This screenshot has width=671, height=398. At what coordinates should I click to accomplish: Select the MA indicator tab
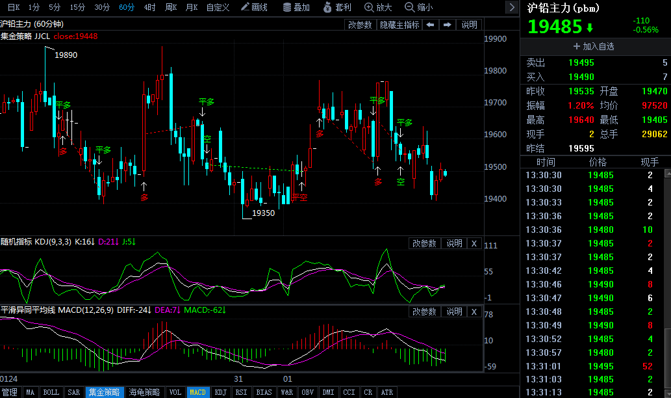[30, 392]
